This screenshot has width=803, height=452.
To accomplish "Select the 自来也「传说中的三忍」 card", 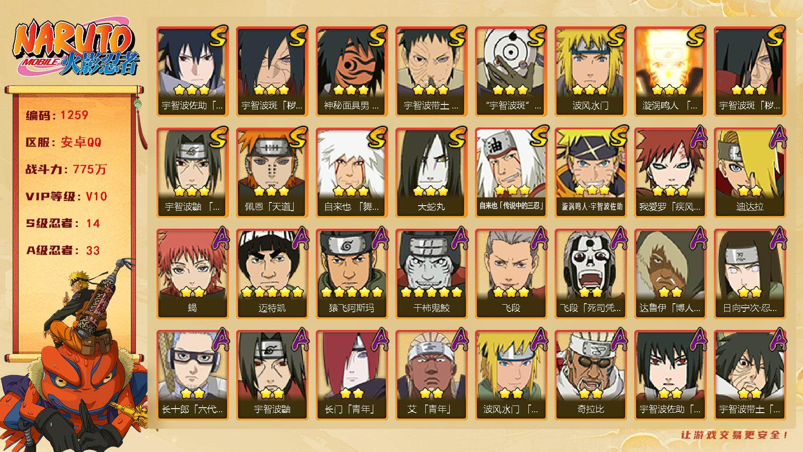I will click(x=511, y=173).
